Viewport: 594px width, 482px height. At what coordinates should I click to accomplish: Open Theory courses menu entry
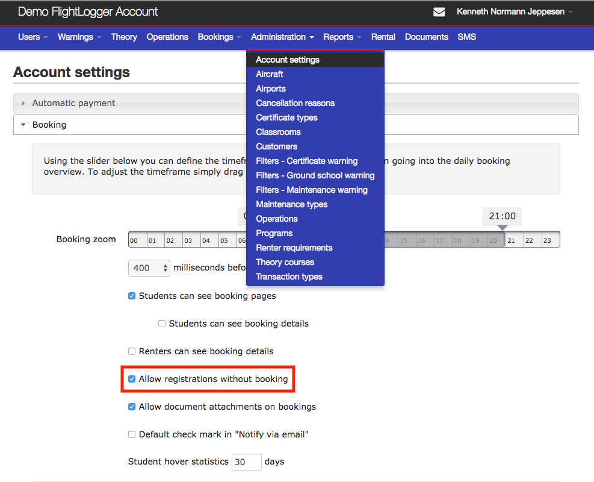tap(315, 262)
